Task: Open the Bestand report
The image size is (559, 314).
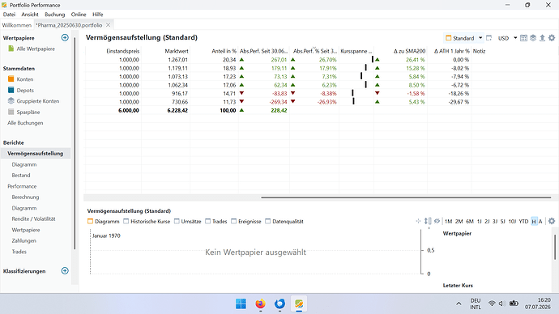Action: (21, 175)
